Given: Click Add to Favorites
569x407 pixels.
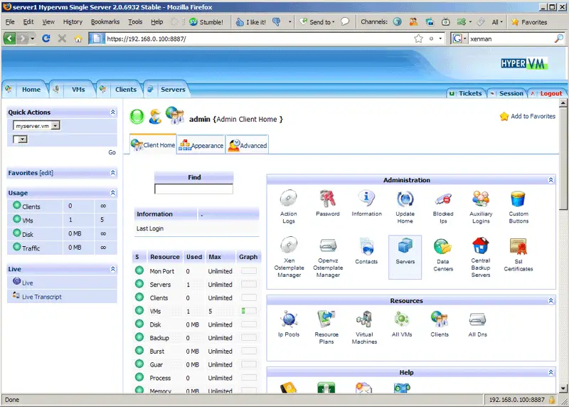Looking at the screenshot, I should (528, 116).
